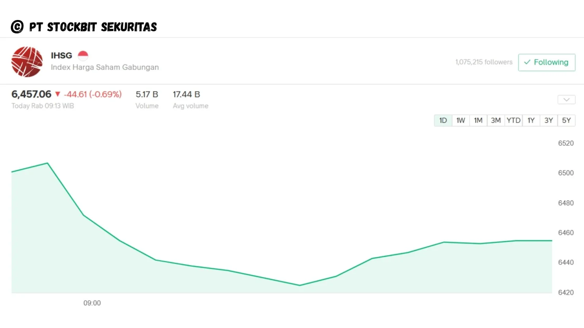Viewport: 584px width, 328px height.
Task: Click the red down-triangle price change indicator
Action: 57,94
